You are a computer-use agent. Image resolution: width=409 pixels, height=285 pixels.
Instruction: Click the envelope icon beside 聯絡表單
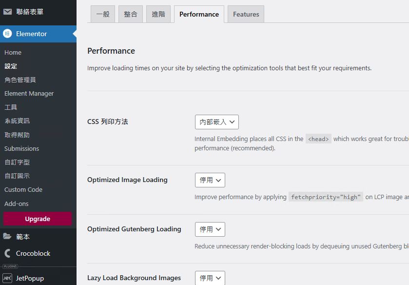pyautogui.click(x=7, y=11)
